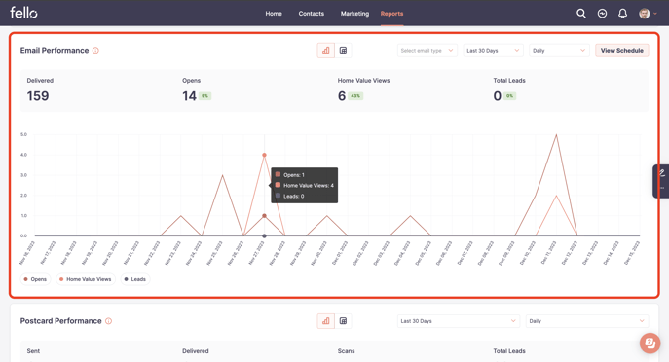Switch Email Performance to chart view
This screenshot has height=362, width=669.
[326, 51]
